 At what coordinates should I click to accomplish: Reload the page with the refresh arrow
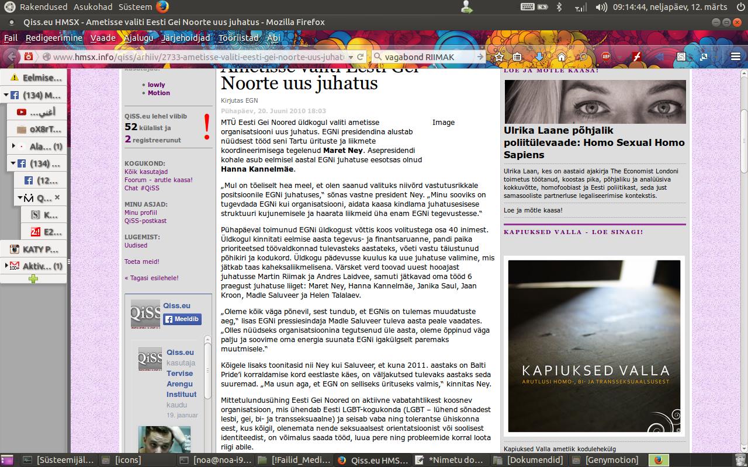[x=361, y=57]
